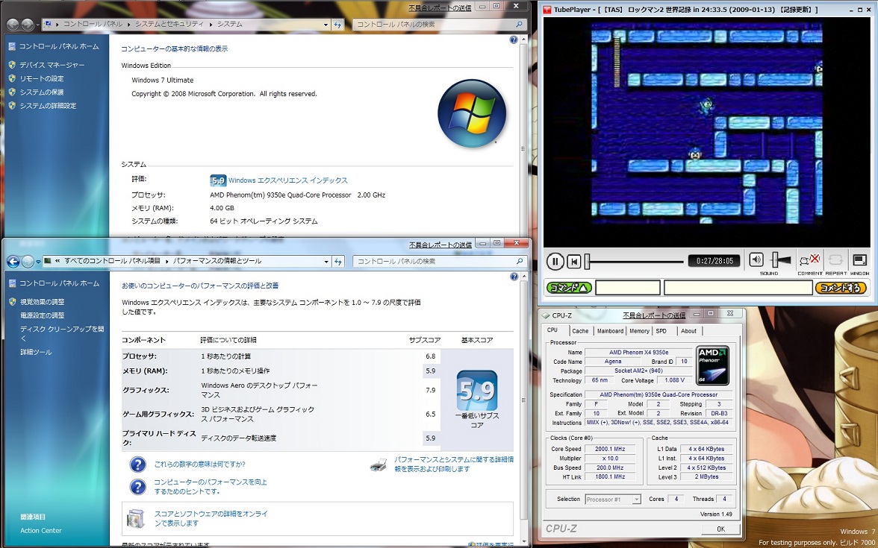Image resolution: width=878 pixels, height=548 pixels.
Task: Click TubePlayer's skip-to-start button
Action: click(x=573, y=261)
